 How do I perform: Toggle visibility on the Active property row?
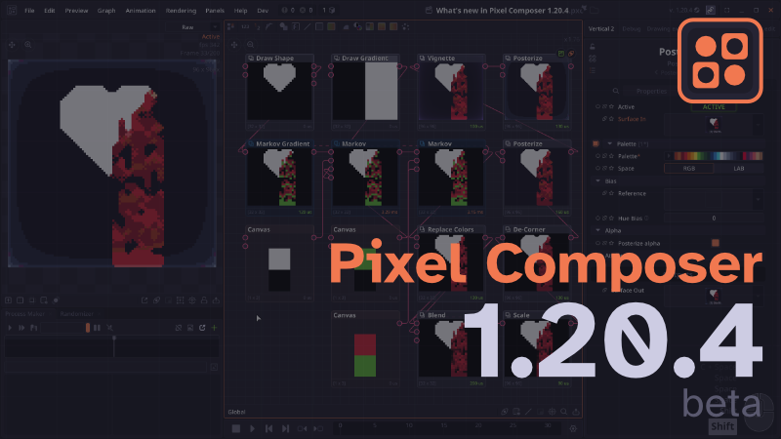click(x=597, y=106)
